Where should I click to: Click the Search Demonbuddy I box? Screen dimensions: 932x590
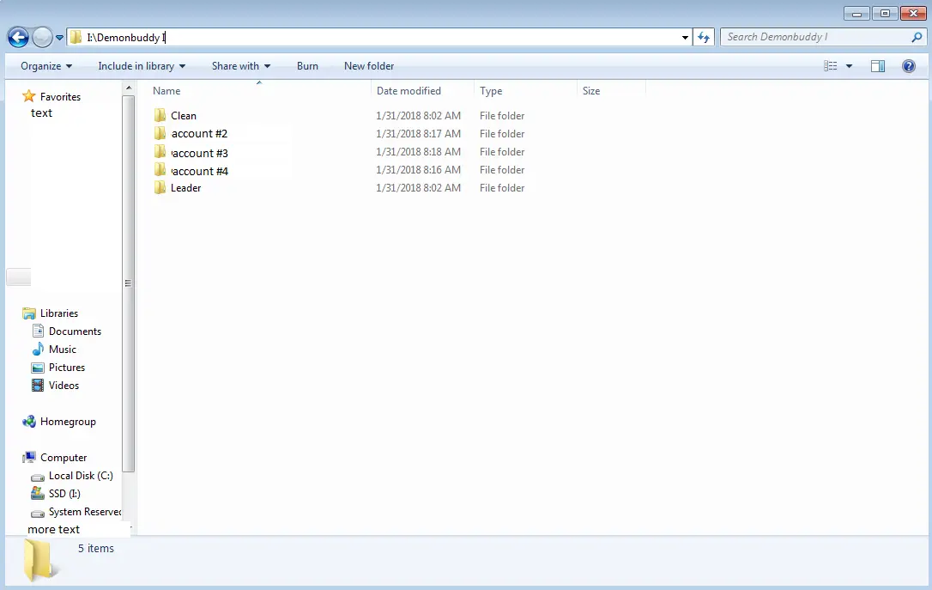[x=823, y=37]
